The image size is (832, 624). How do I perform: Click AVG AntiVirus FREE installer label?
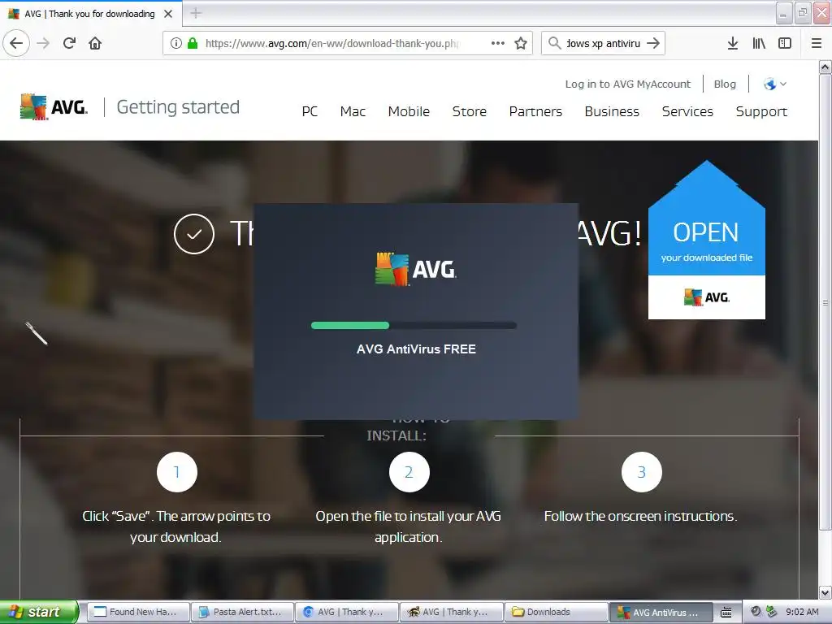click(416, 349)
